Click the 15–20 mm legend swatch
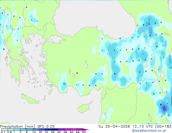 coord(42,129)
